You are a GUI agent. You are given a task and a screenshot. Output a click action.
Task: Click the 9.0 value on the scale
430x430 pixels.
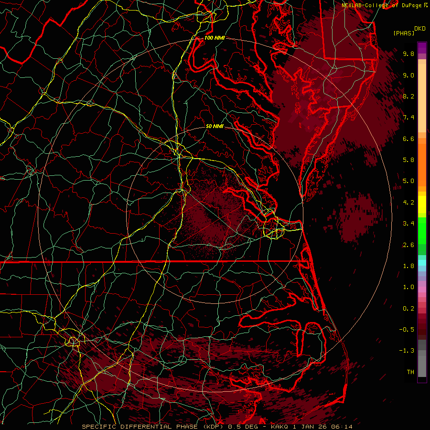[x=408, y=75]
